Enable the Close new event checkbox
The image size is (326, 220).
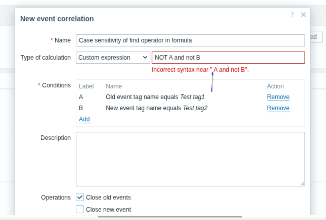(80, 209)
